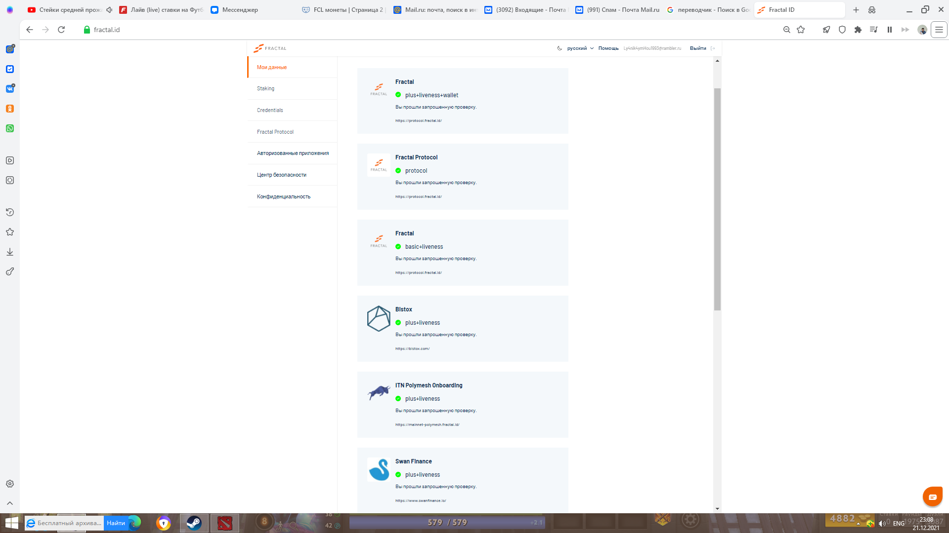Viewport: 949px width, 533px height.
Task: Switch to the '(991) Спам' tab
Action: pos(617,10)
